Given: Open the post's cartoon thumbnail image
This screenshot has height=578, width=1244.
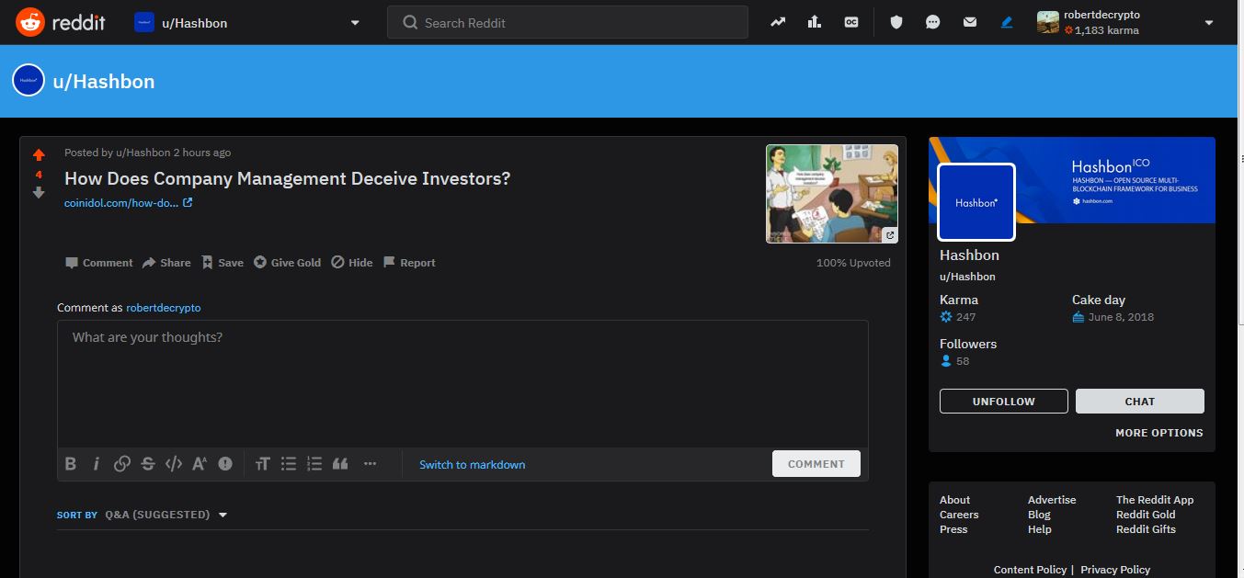Looking at the screenshot, I should point(832,193).
